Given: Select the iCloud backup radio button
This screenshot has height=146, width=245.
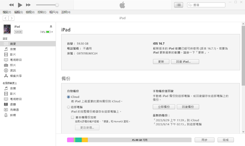Looking at the screenshot, I should point(68,97).
